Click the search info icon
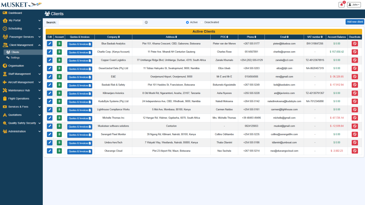This screenshot has height=205, width=365. (146, 22)
